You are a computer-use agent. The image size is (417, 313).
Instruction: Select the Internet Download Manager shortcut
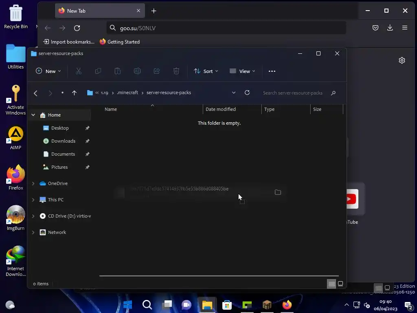tap(16, 261)
